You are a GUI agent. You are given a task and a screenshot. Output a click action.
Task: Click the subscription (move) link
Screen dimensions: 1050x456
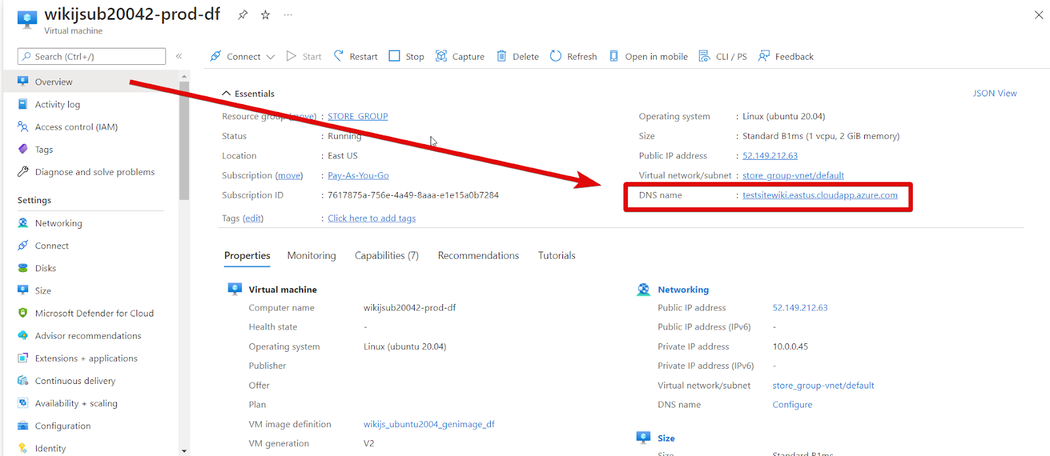(289, 176)
